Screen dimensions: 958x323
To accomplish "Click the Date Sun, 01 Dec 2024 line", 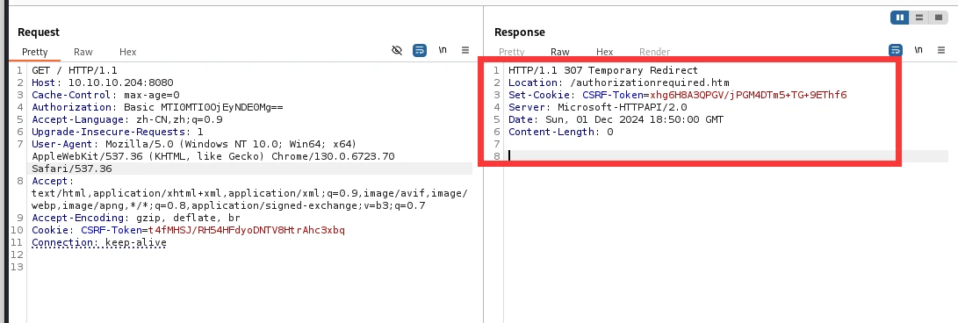I will tap(616, 119).
